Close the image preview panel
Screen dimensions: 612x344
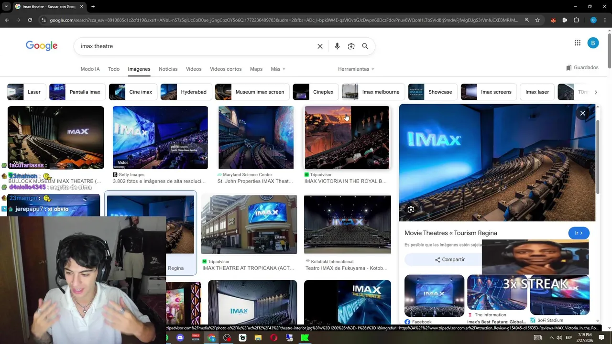[582, 113]
